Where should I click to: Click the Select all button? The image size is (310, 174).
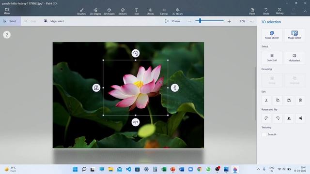(x=272, y=58)
